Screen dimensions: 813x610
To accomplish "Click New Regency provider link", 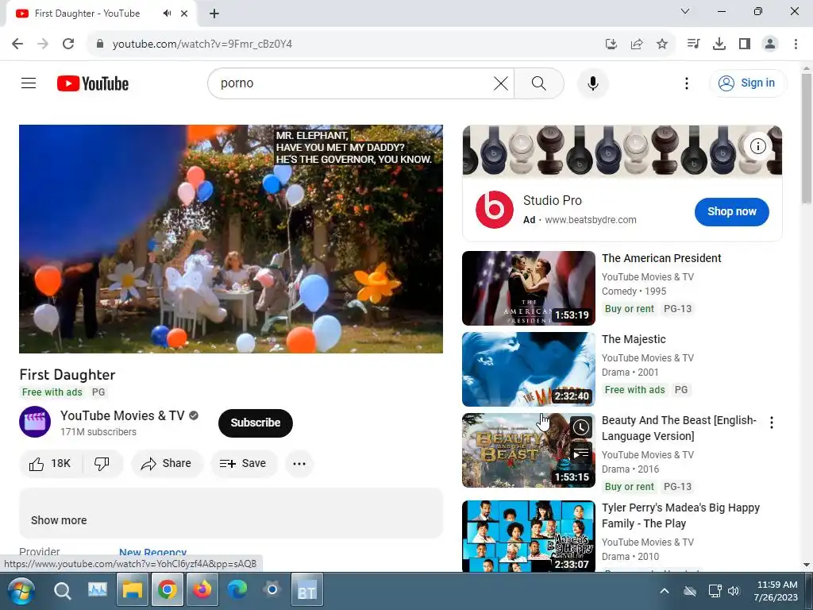I will [x=153, y=553].
